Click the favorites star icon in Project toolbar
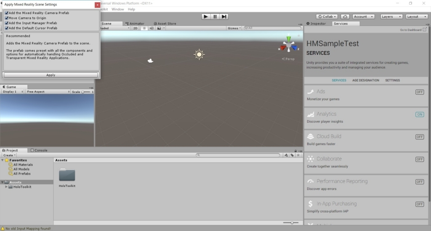This screenshot has height=231, width=431. pos(298,155)
